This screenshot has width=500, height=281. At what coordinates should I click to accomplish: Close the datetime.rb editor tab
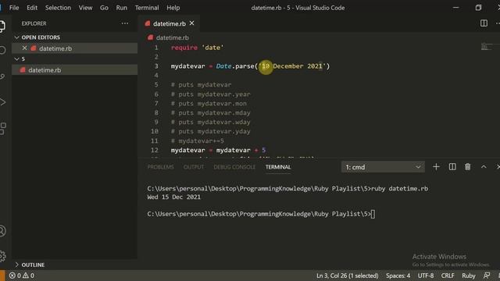coord(191,23)
